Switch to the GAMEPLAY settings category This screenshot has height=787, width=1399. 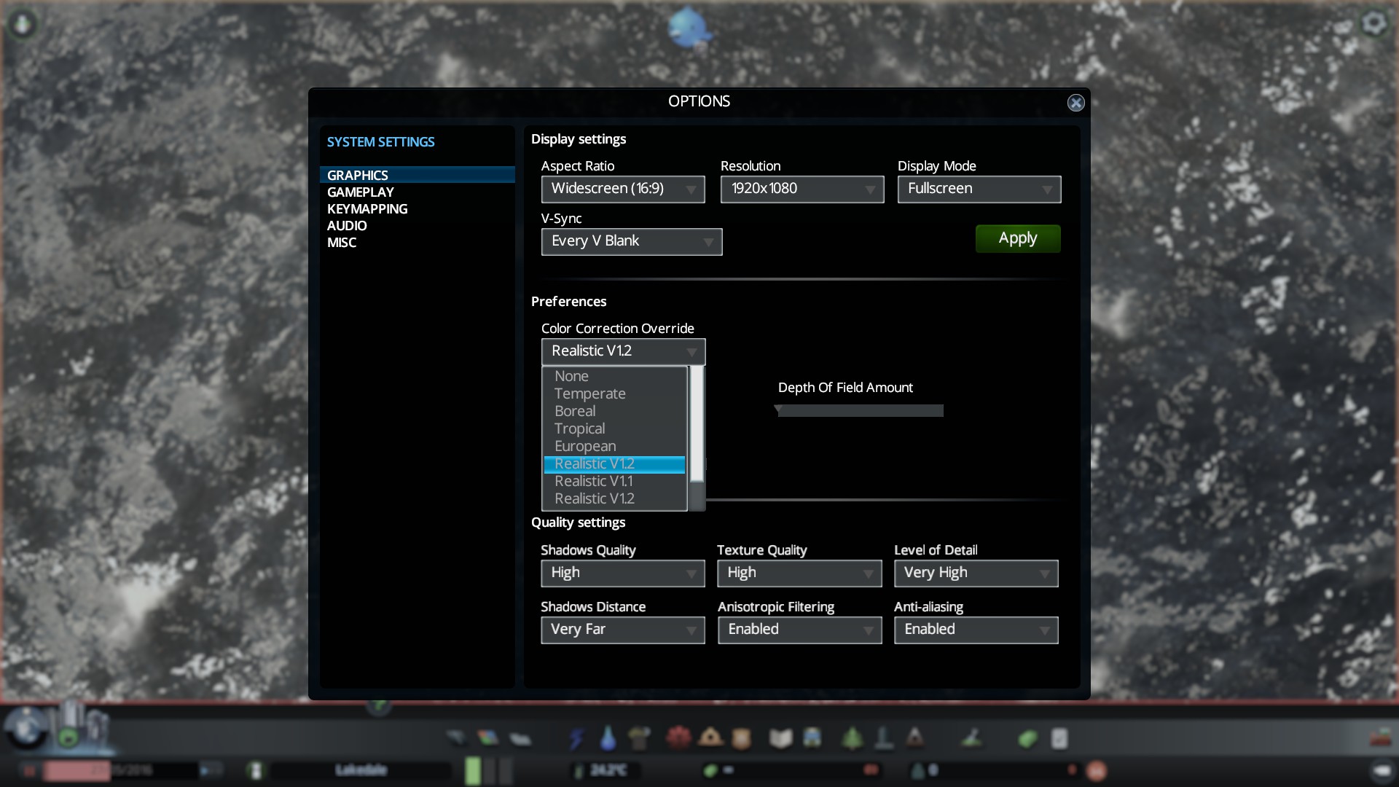coord(360,192)
